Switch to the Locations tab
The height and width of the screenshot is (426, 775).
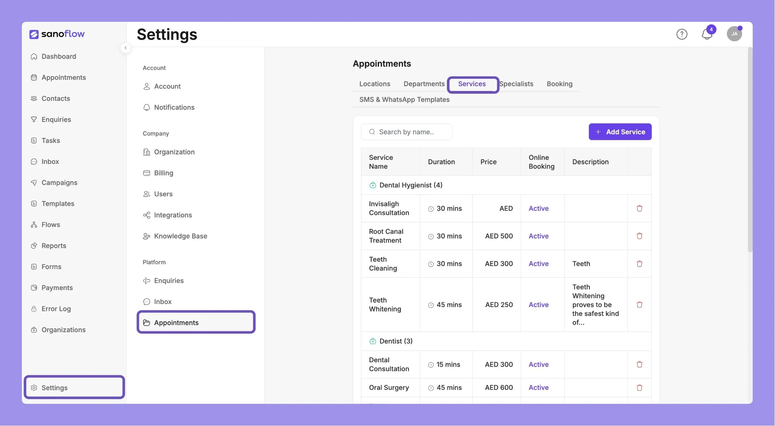click(375, 84)
